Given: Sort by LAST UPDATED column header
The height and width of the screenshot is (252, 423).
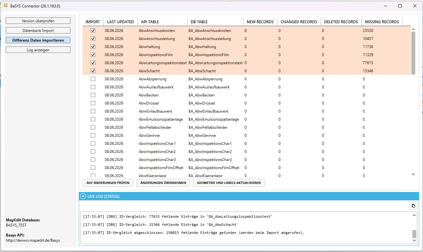Looking at the screenshot, I should click(x=120, y=22).
